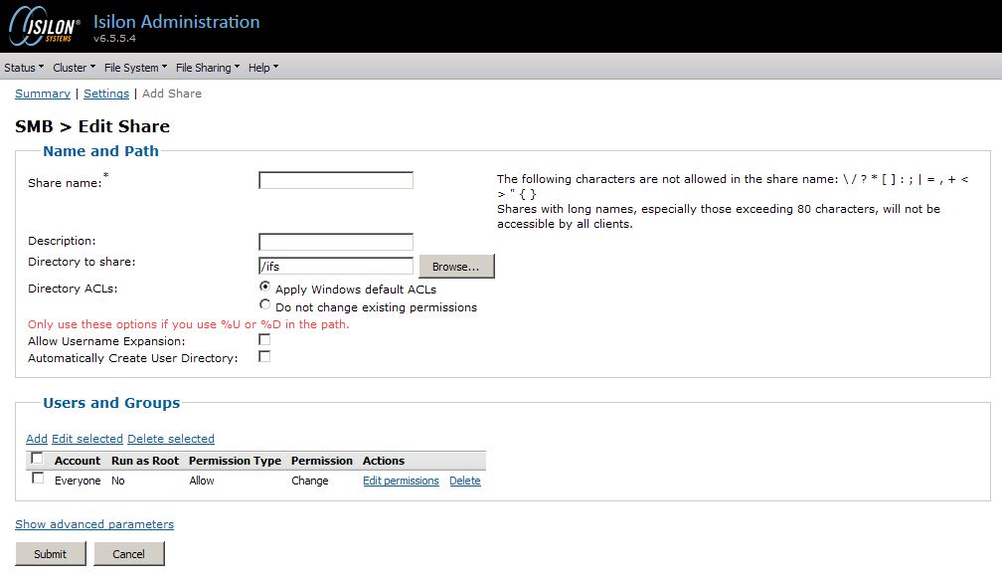
Task: Click the Account column header
Action: [x=78, y=461]
